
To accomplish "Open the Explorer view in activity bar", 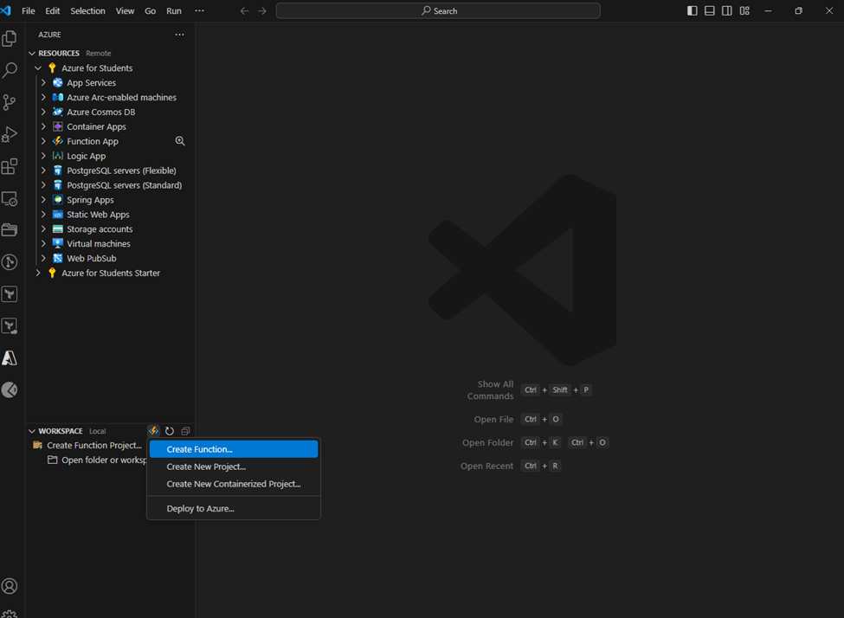I will (10, 38).
